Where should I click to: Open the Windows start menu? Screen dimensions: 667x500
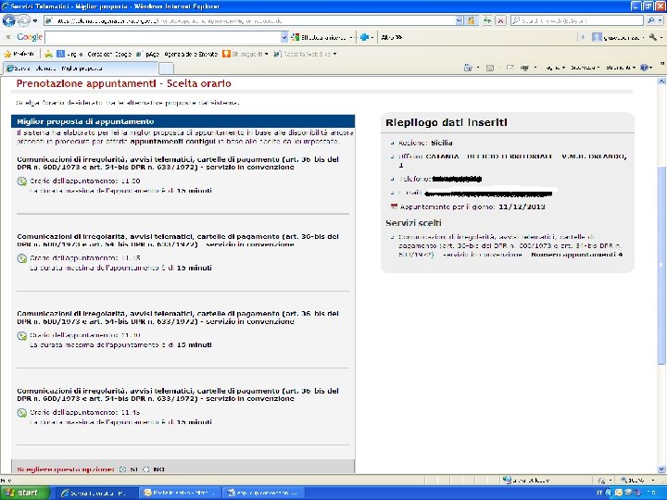click(24, 493)
